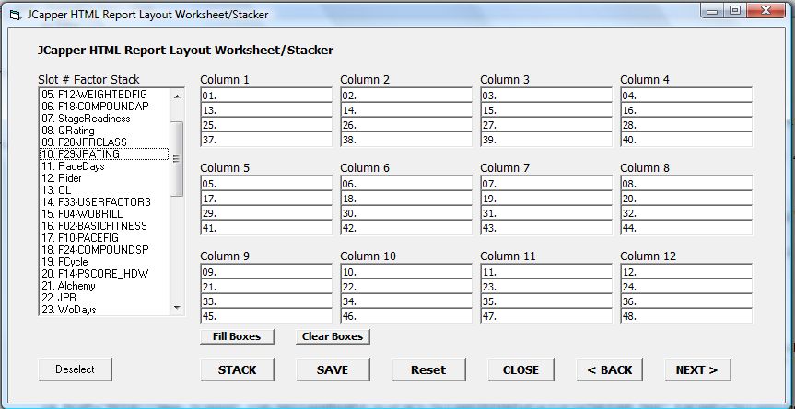Screen dimensions: 795x409
Task: Click the Factor Stack scrollbar thumb
Action: click(177, 159)
